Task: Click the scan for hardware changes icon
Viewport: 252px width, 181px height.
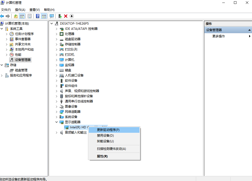Action: (x=52, y=16)
